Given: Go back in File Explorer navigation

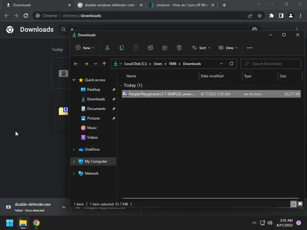Looking at the screenshot, I should [x=76, y=64].
